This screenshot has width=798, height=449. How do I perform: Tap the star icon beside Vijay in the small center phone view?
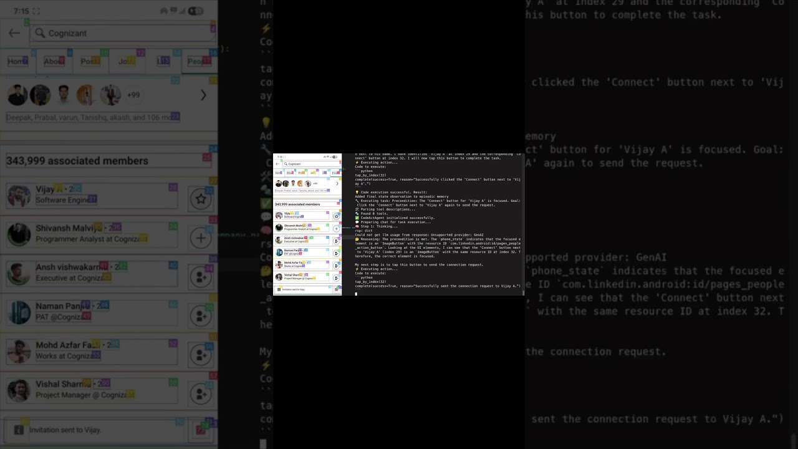[x=336, y=216]
